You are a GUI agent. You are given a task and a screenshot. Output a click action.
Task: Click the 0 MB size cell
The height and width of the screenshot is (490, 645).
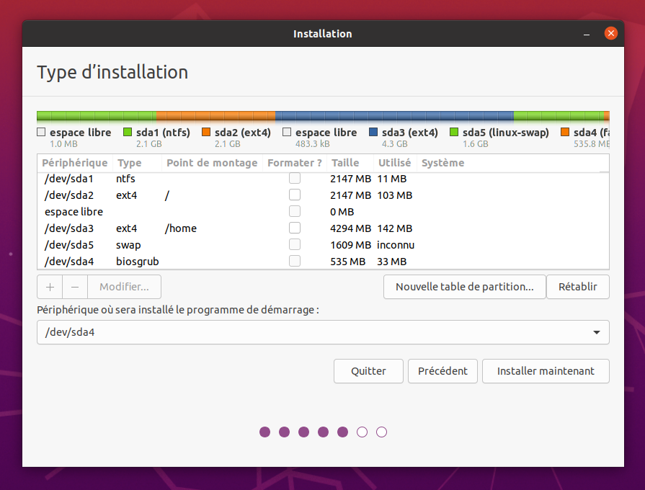click(342, 212)
